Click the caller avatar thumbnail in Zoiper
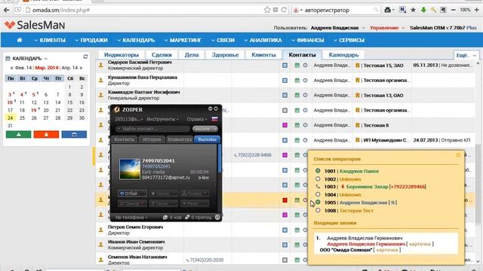The height and width of the screenshot is (271, 483). [129, 169]
